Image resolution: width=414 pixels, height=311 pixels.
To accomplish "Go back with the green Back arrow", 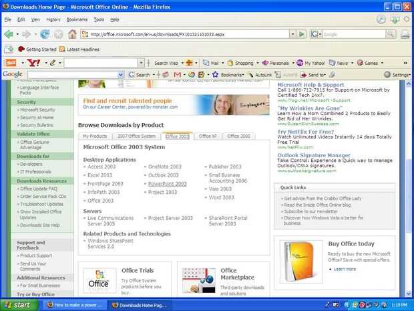I will 9,34.
